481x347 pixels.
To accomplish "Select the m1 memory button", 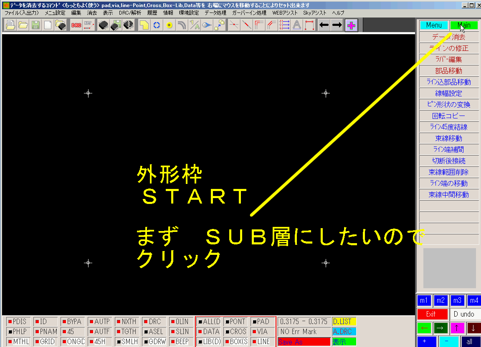I will (x=424, y=301).
